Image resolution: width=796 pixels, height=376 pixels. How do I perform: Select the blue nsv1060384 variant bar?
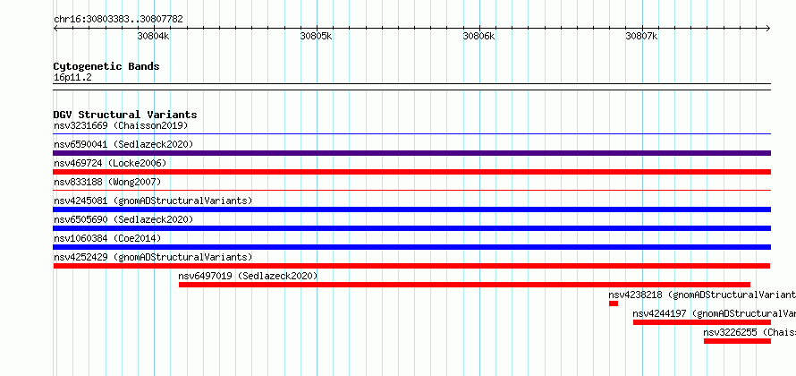[x=412, y=247]
